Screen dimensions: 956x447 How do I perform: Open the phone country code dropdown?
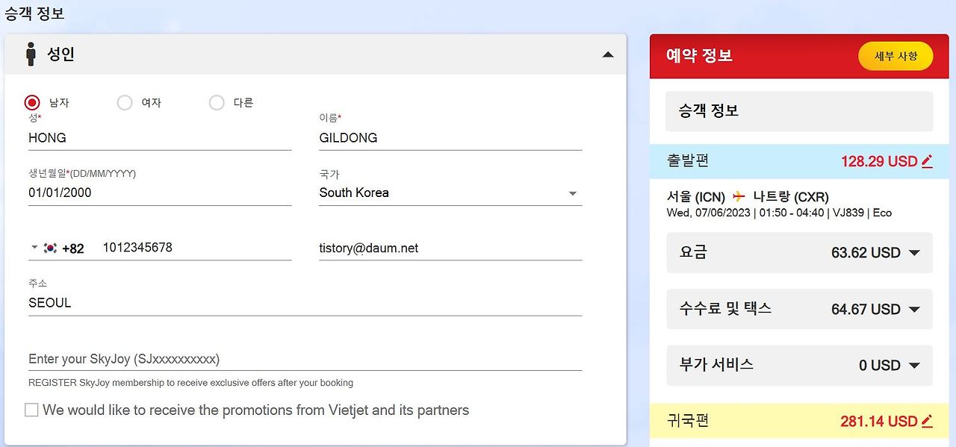click(x=34, y=247)
